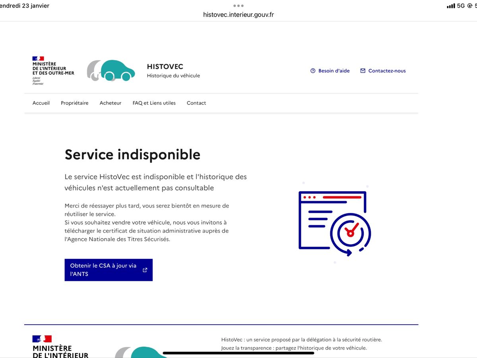
Task: Tap the histovec.interieur.gouv.fr address bar
Action: pos(238,15)
